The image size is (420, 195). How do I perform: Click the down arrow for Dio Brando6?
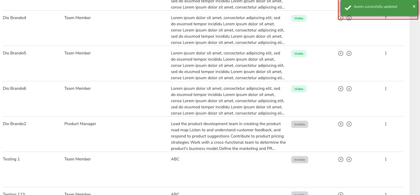349,89
